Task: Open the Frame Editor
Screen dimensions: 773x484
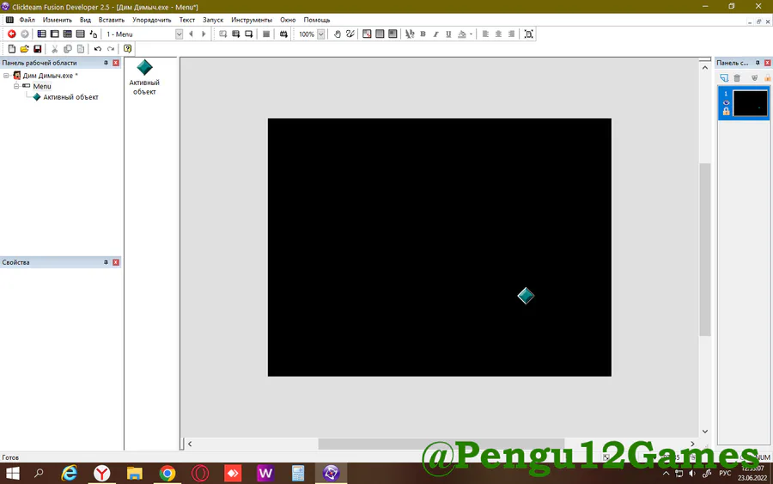Action: point(55,34)
